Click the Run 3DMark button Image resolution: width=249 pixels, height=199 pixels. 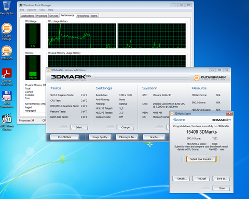[x=64, y=137]
